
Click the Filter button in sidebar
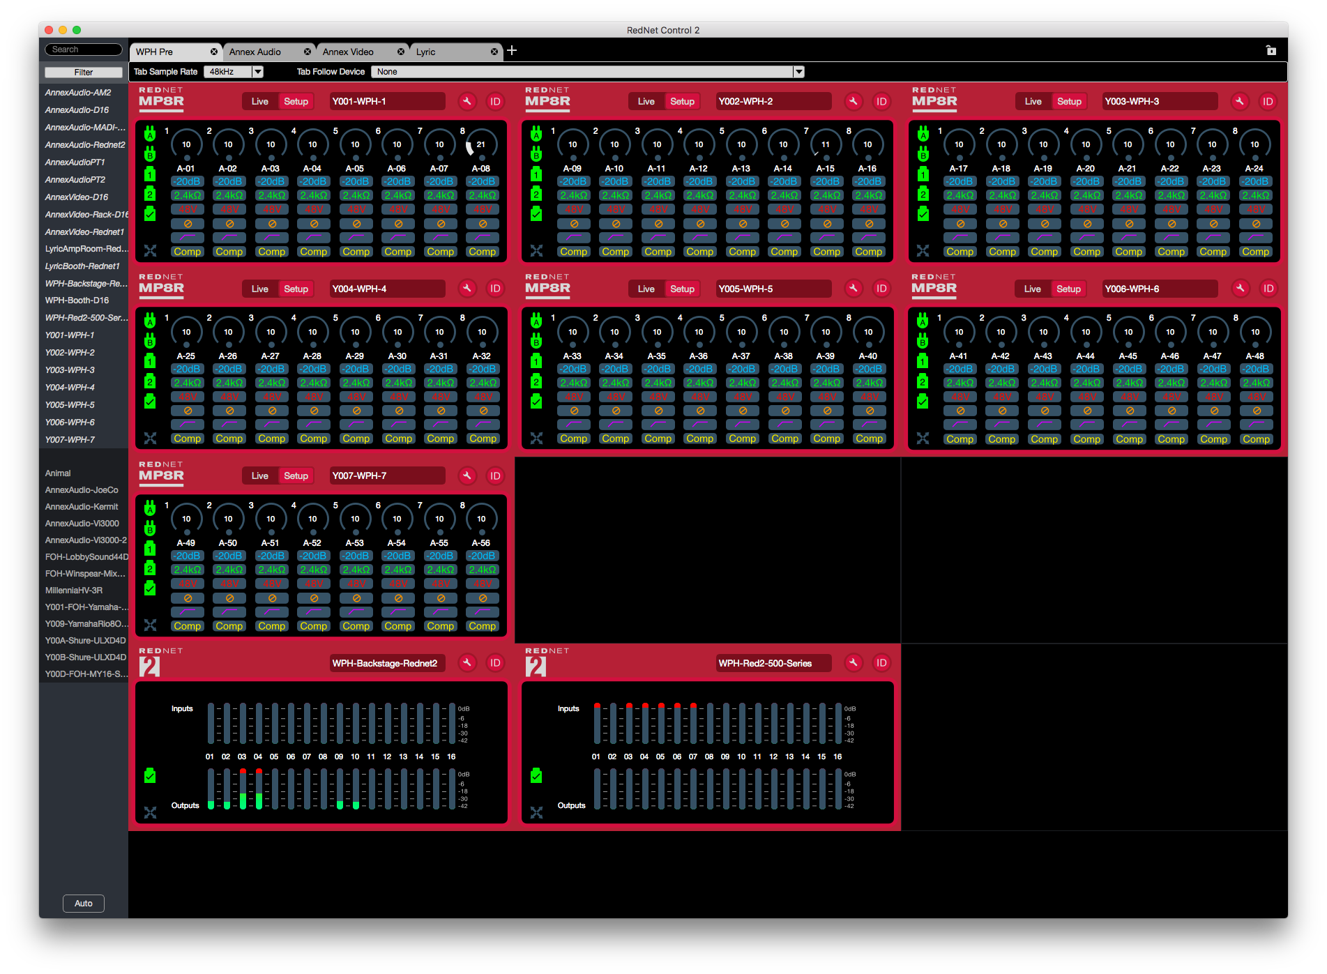(x=84, y=73)
